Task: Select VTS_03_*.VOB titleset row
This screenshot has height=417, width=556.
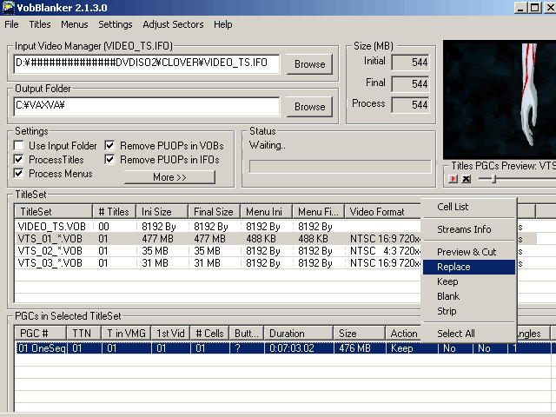Action: pos(218,263)
